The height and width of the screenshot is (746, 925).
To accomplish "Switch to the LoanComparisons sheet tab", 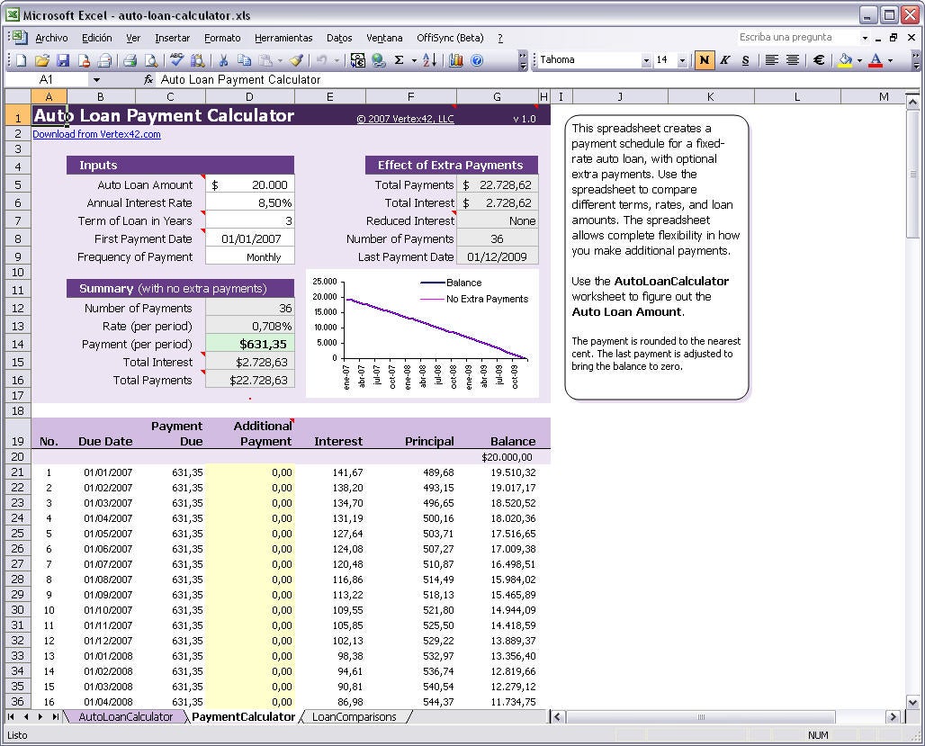I will point(354,717).
